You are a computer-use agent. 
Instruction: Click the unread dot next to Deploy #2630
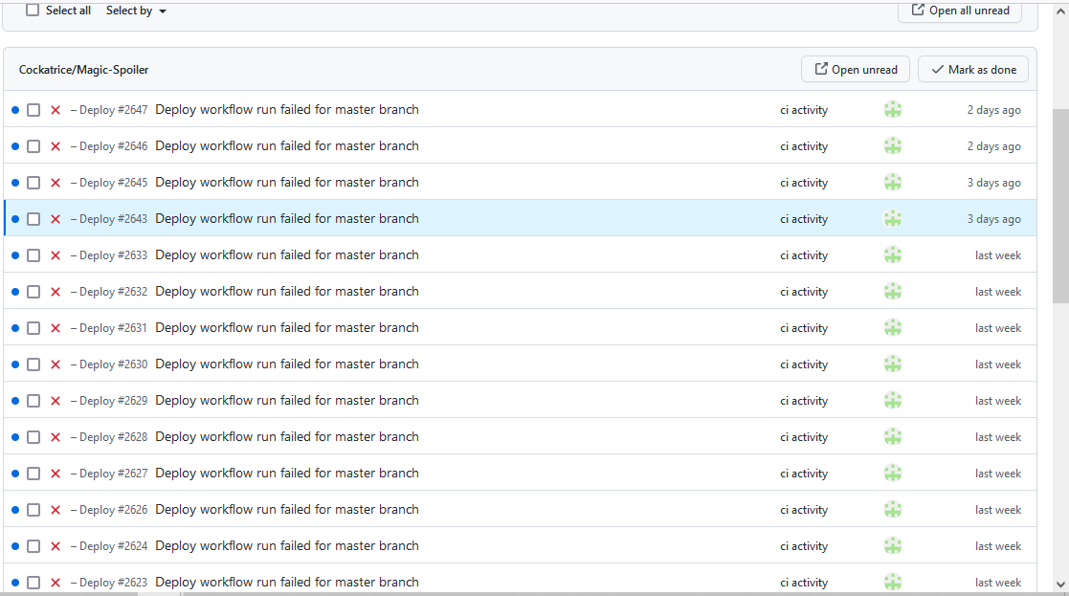(14, 364)
